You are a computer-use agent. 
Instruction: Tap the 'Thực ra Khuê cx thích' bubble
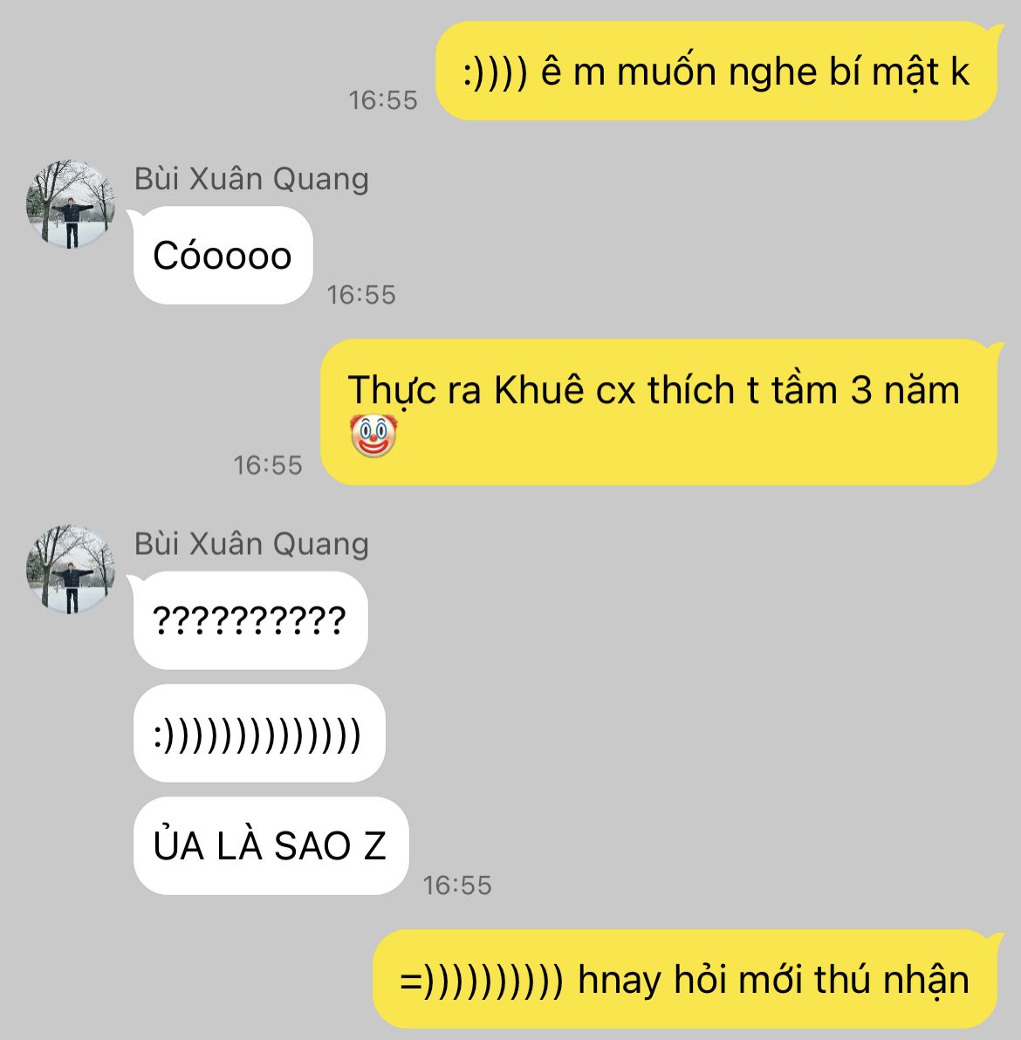(659, 412)
